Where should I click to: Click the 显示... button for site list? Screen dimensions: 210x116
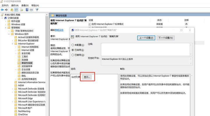[x=87, y=77]
